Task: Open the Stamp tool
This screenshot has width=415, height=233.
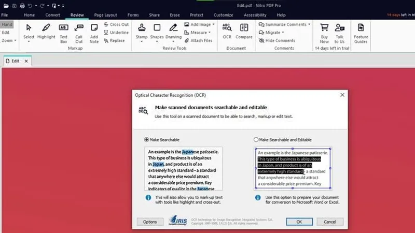Action: (x=142, y=32)
